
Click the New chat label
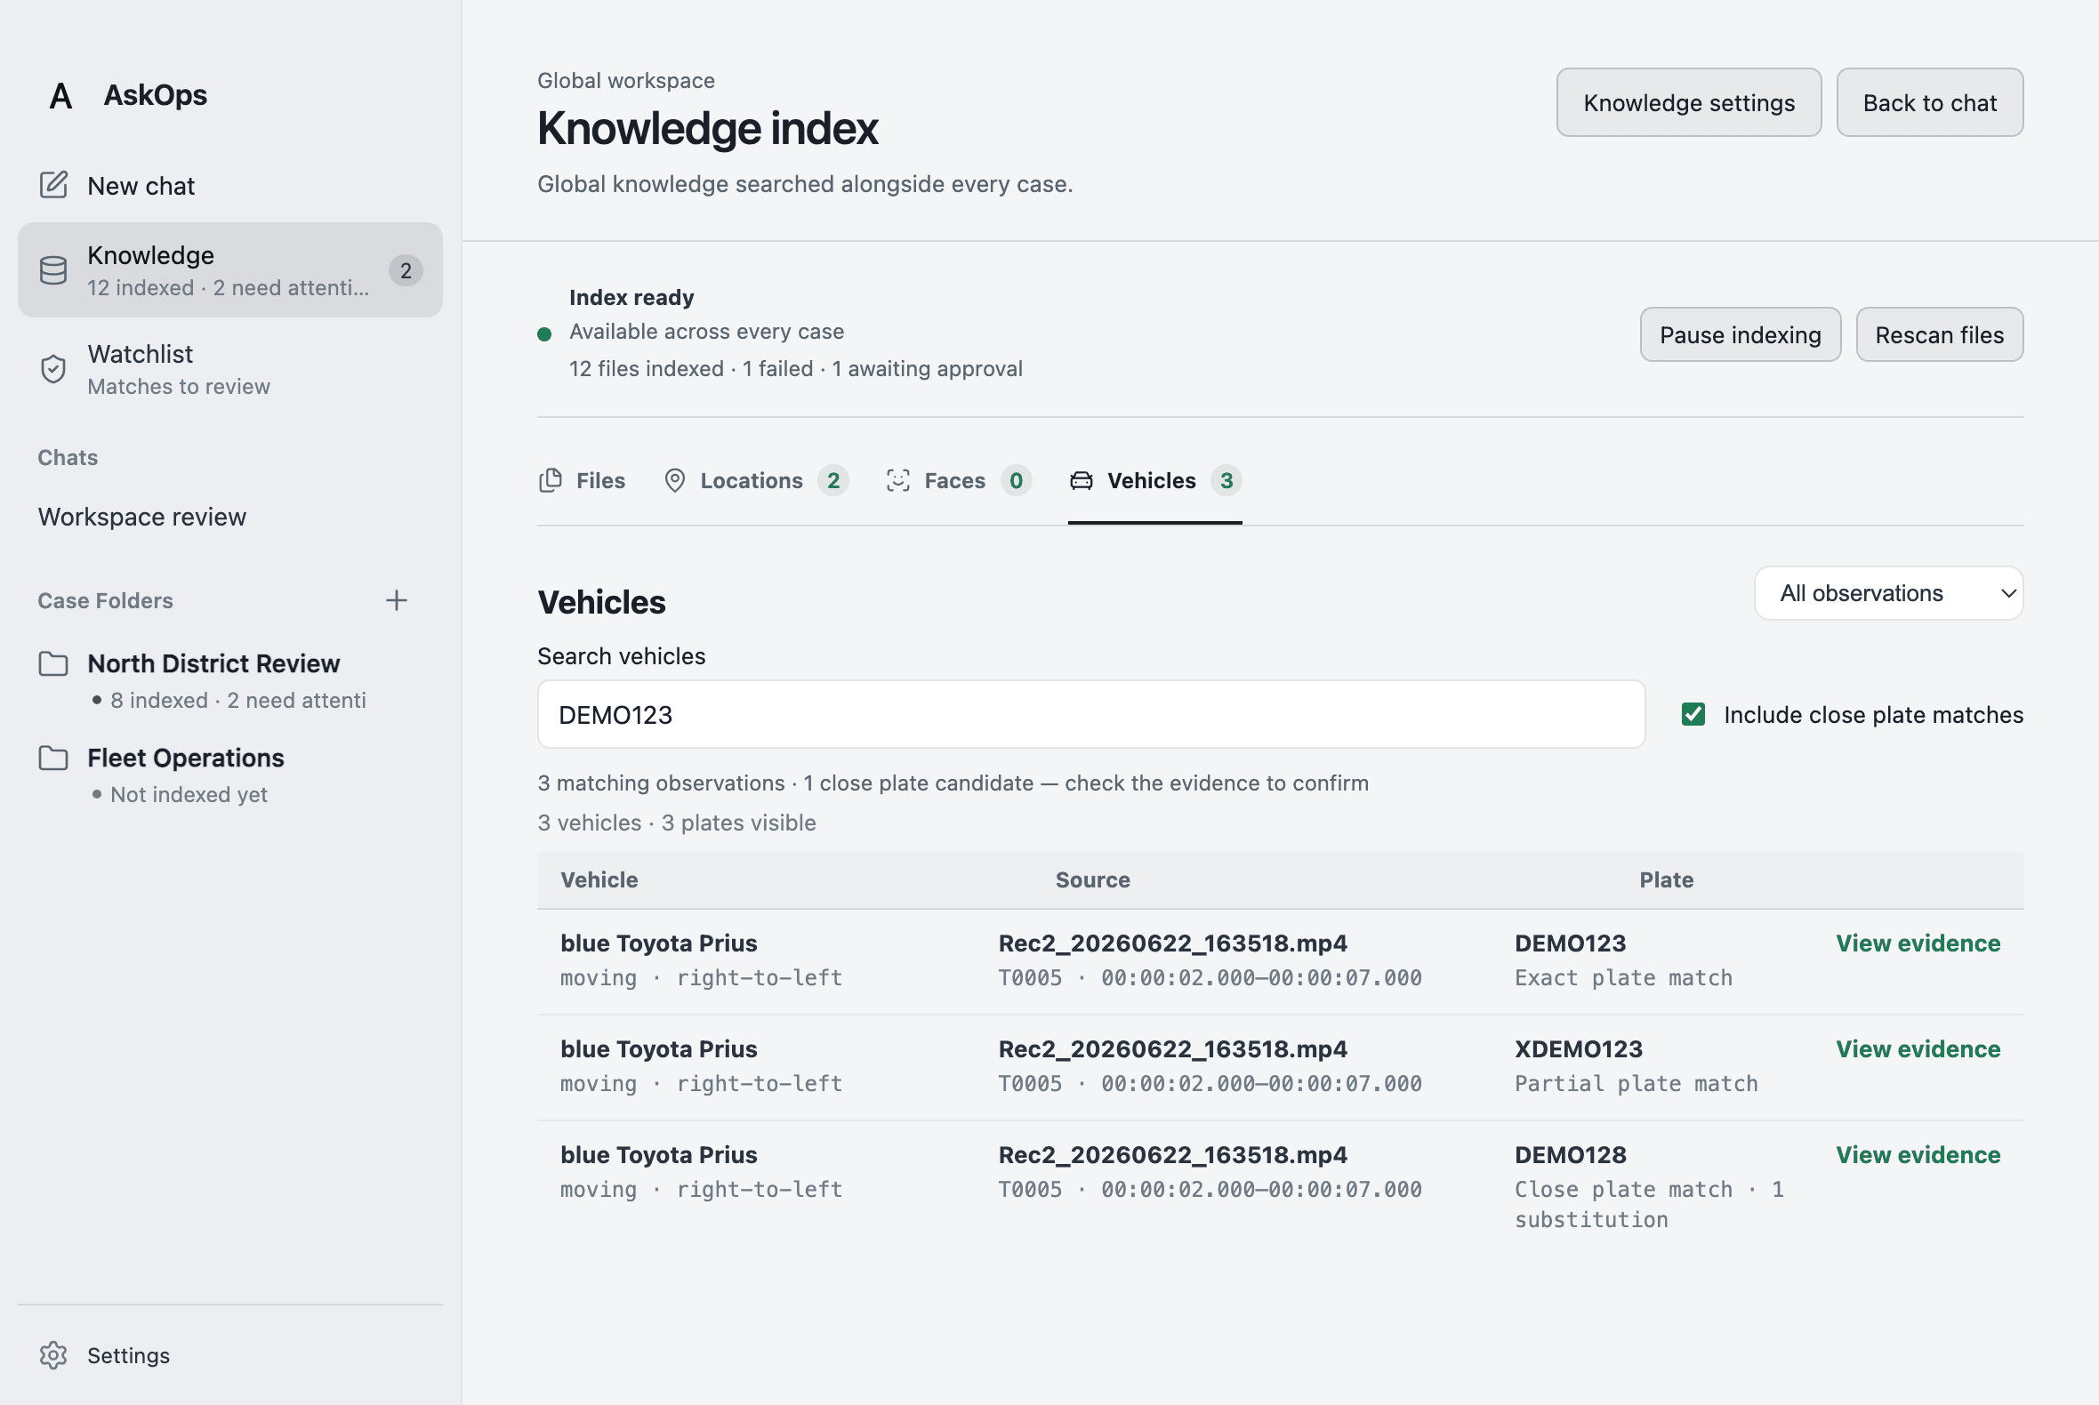point(141,186)
